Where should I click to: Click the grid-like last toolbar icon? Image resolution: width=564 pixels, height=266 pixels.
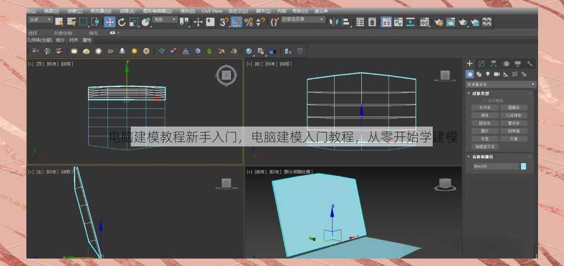click(487, 22)
